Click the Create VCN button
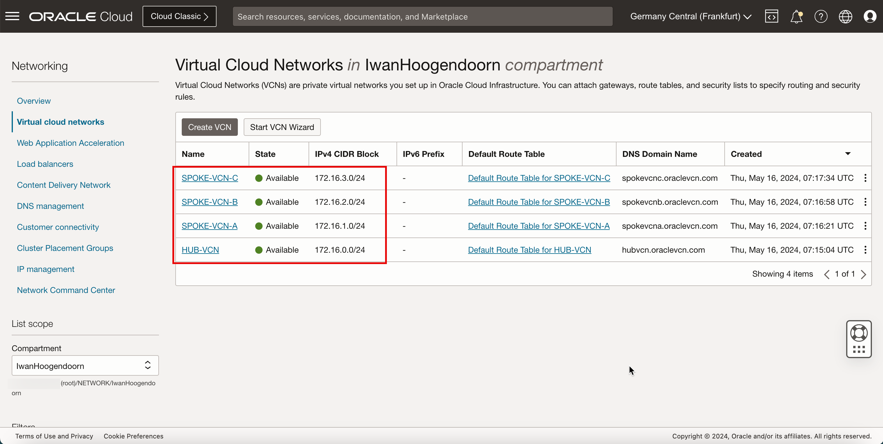Viewport: 883px width, 444px height. point(210,127)
